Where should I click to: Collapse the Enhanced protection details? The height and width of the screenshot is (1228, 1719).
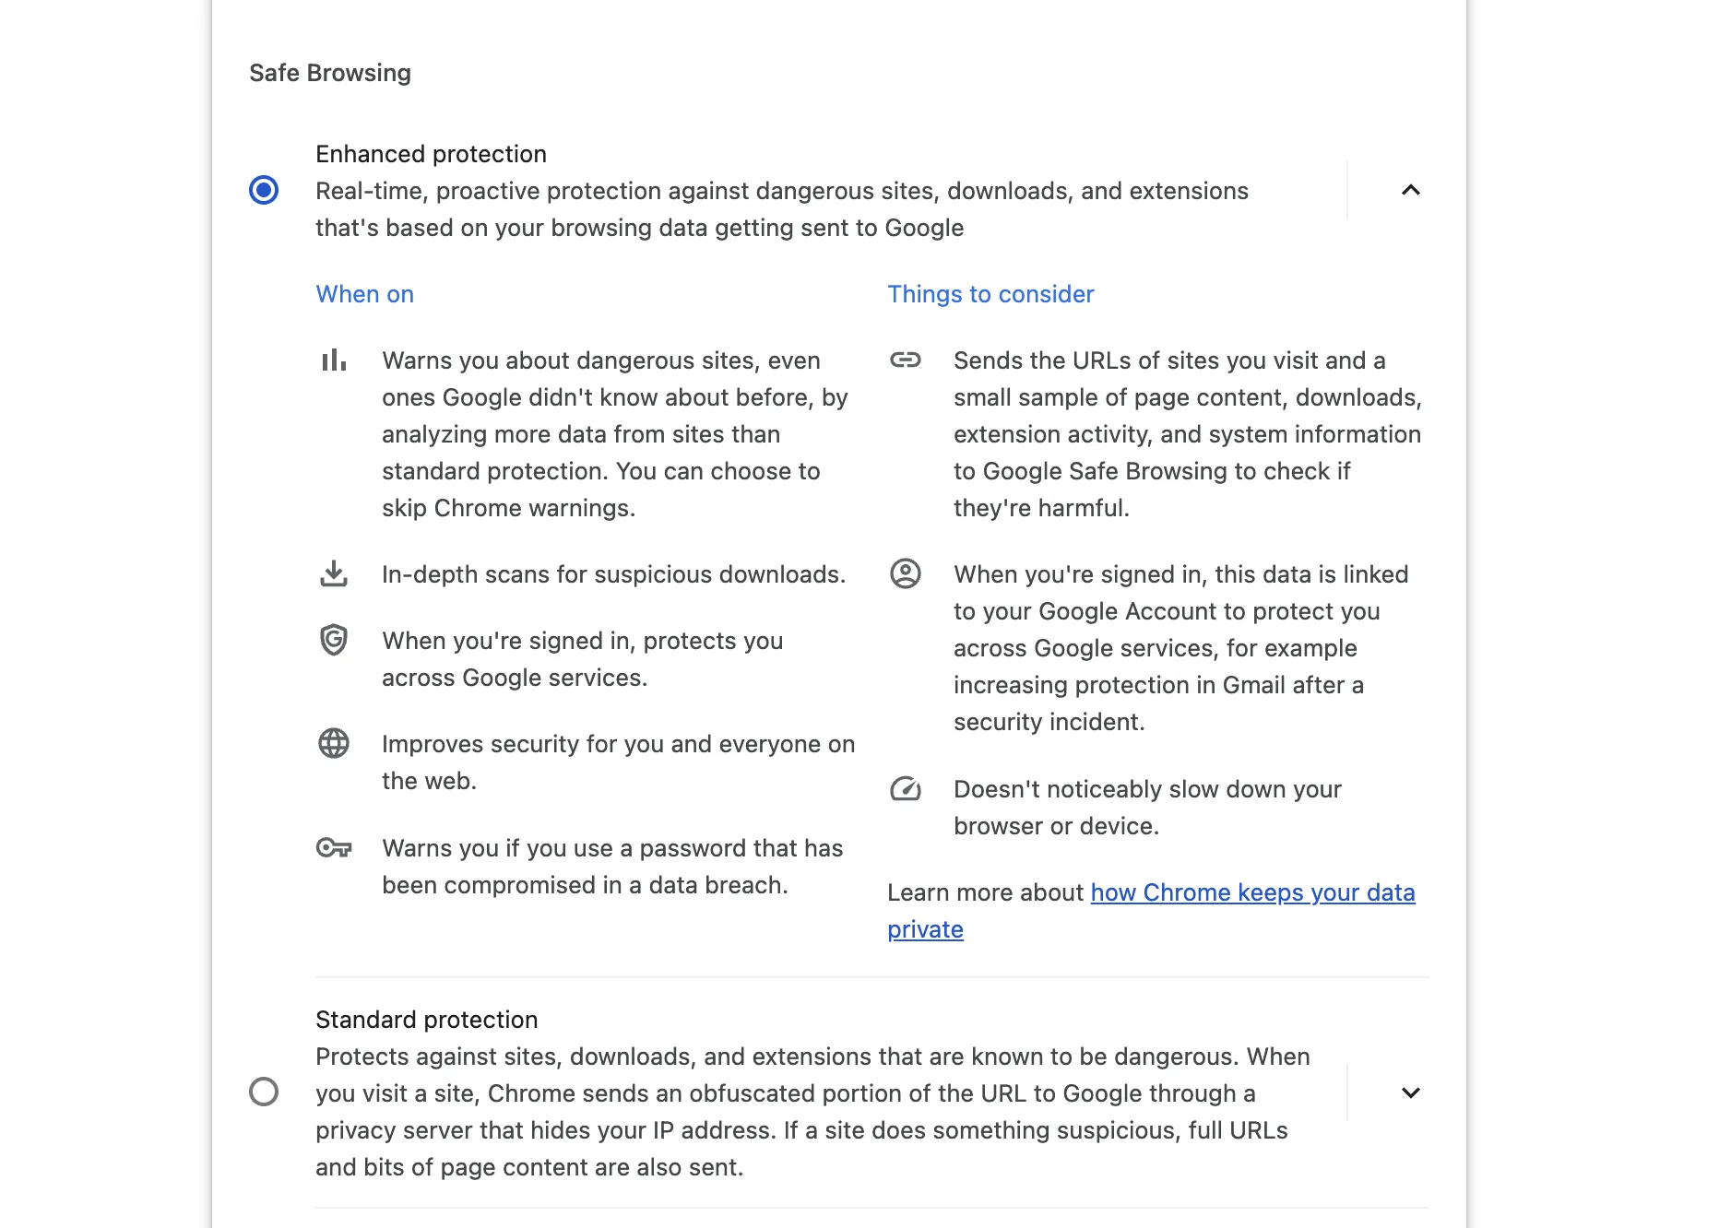coord(1410,191)
